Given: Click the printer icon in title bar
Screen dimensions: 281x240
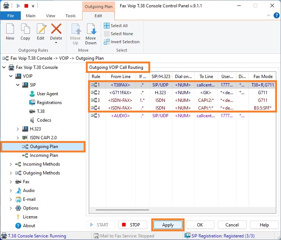Looking at the screenshot, I should pos(6,6).
